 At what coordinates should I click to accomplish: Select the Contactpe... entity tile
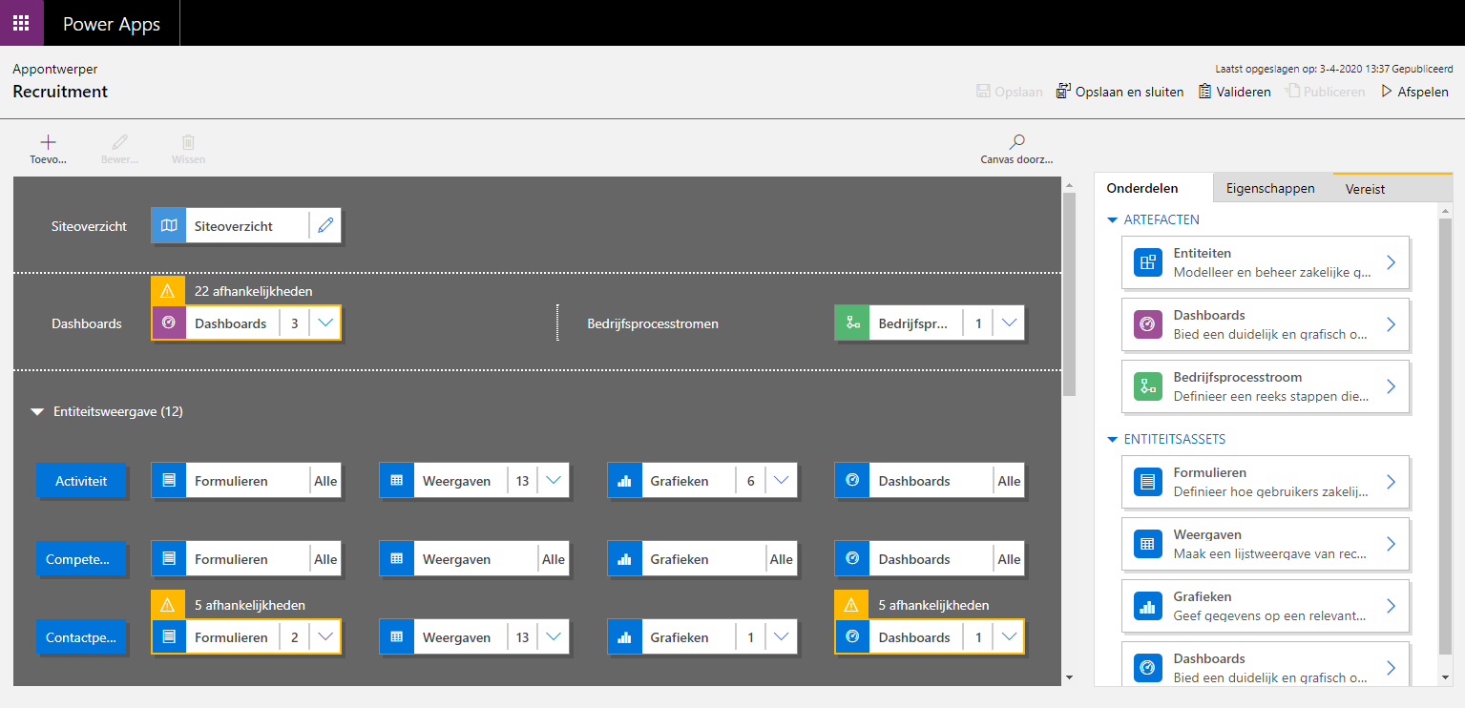pyautogui.click(x=81, y=637)
